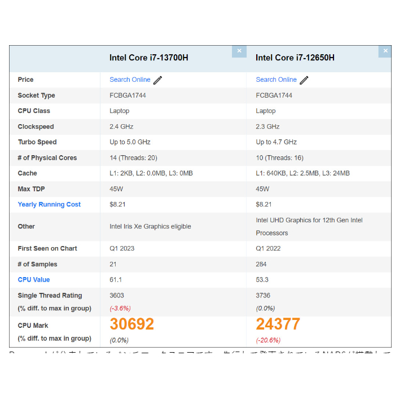
Task: Open Search Online link for i7-12650H
Action: coord(276,80)
